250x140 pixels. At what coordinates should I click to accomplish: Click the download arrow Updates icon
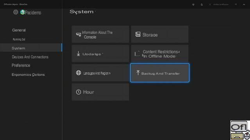click(x=78, y=54)
